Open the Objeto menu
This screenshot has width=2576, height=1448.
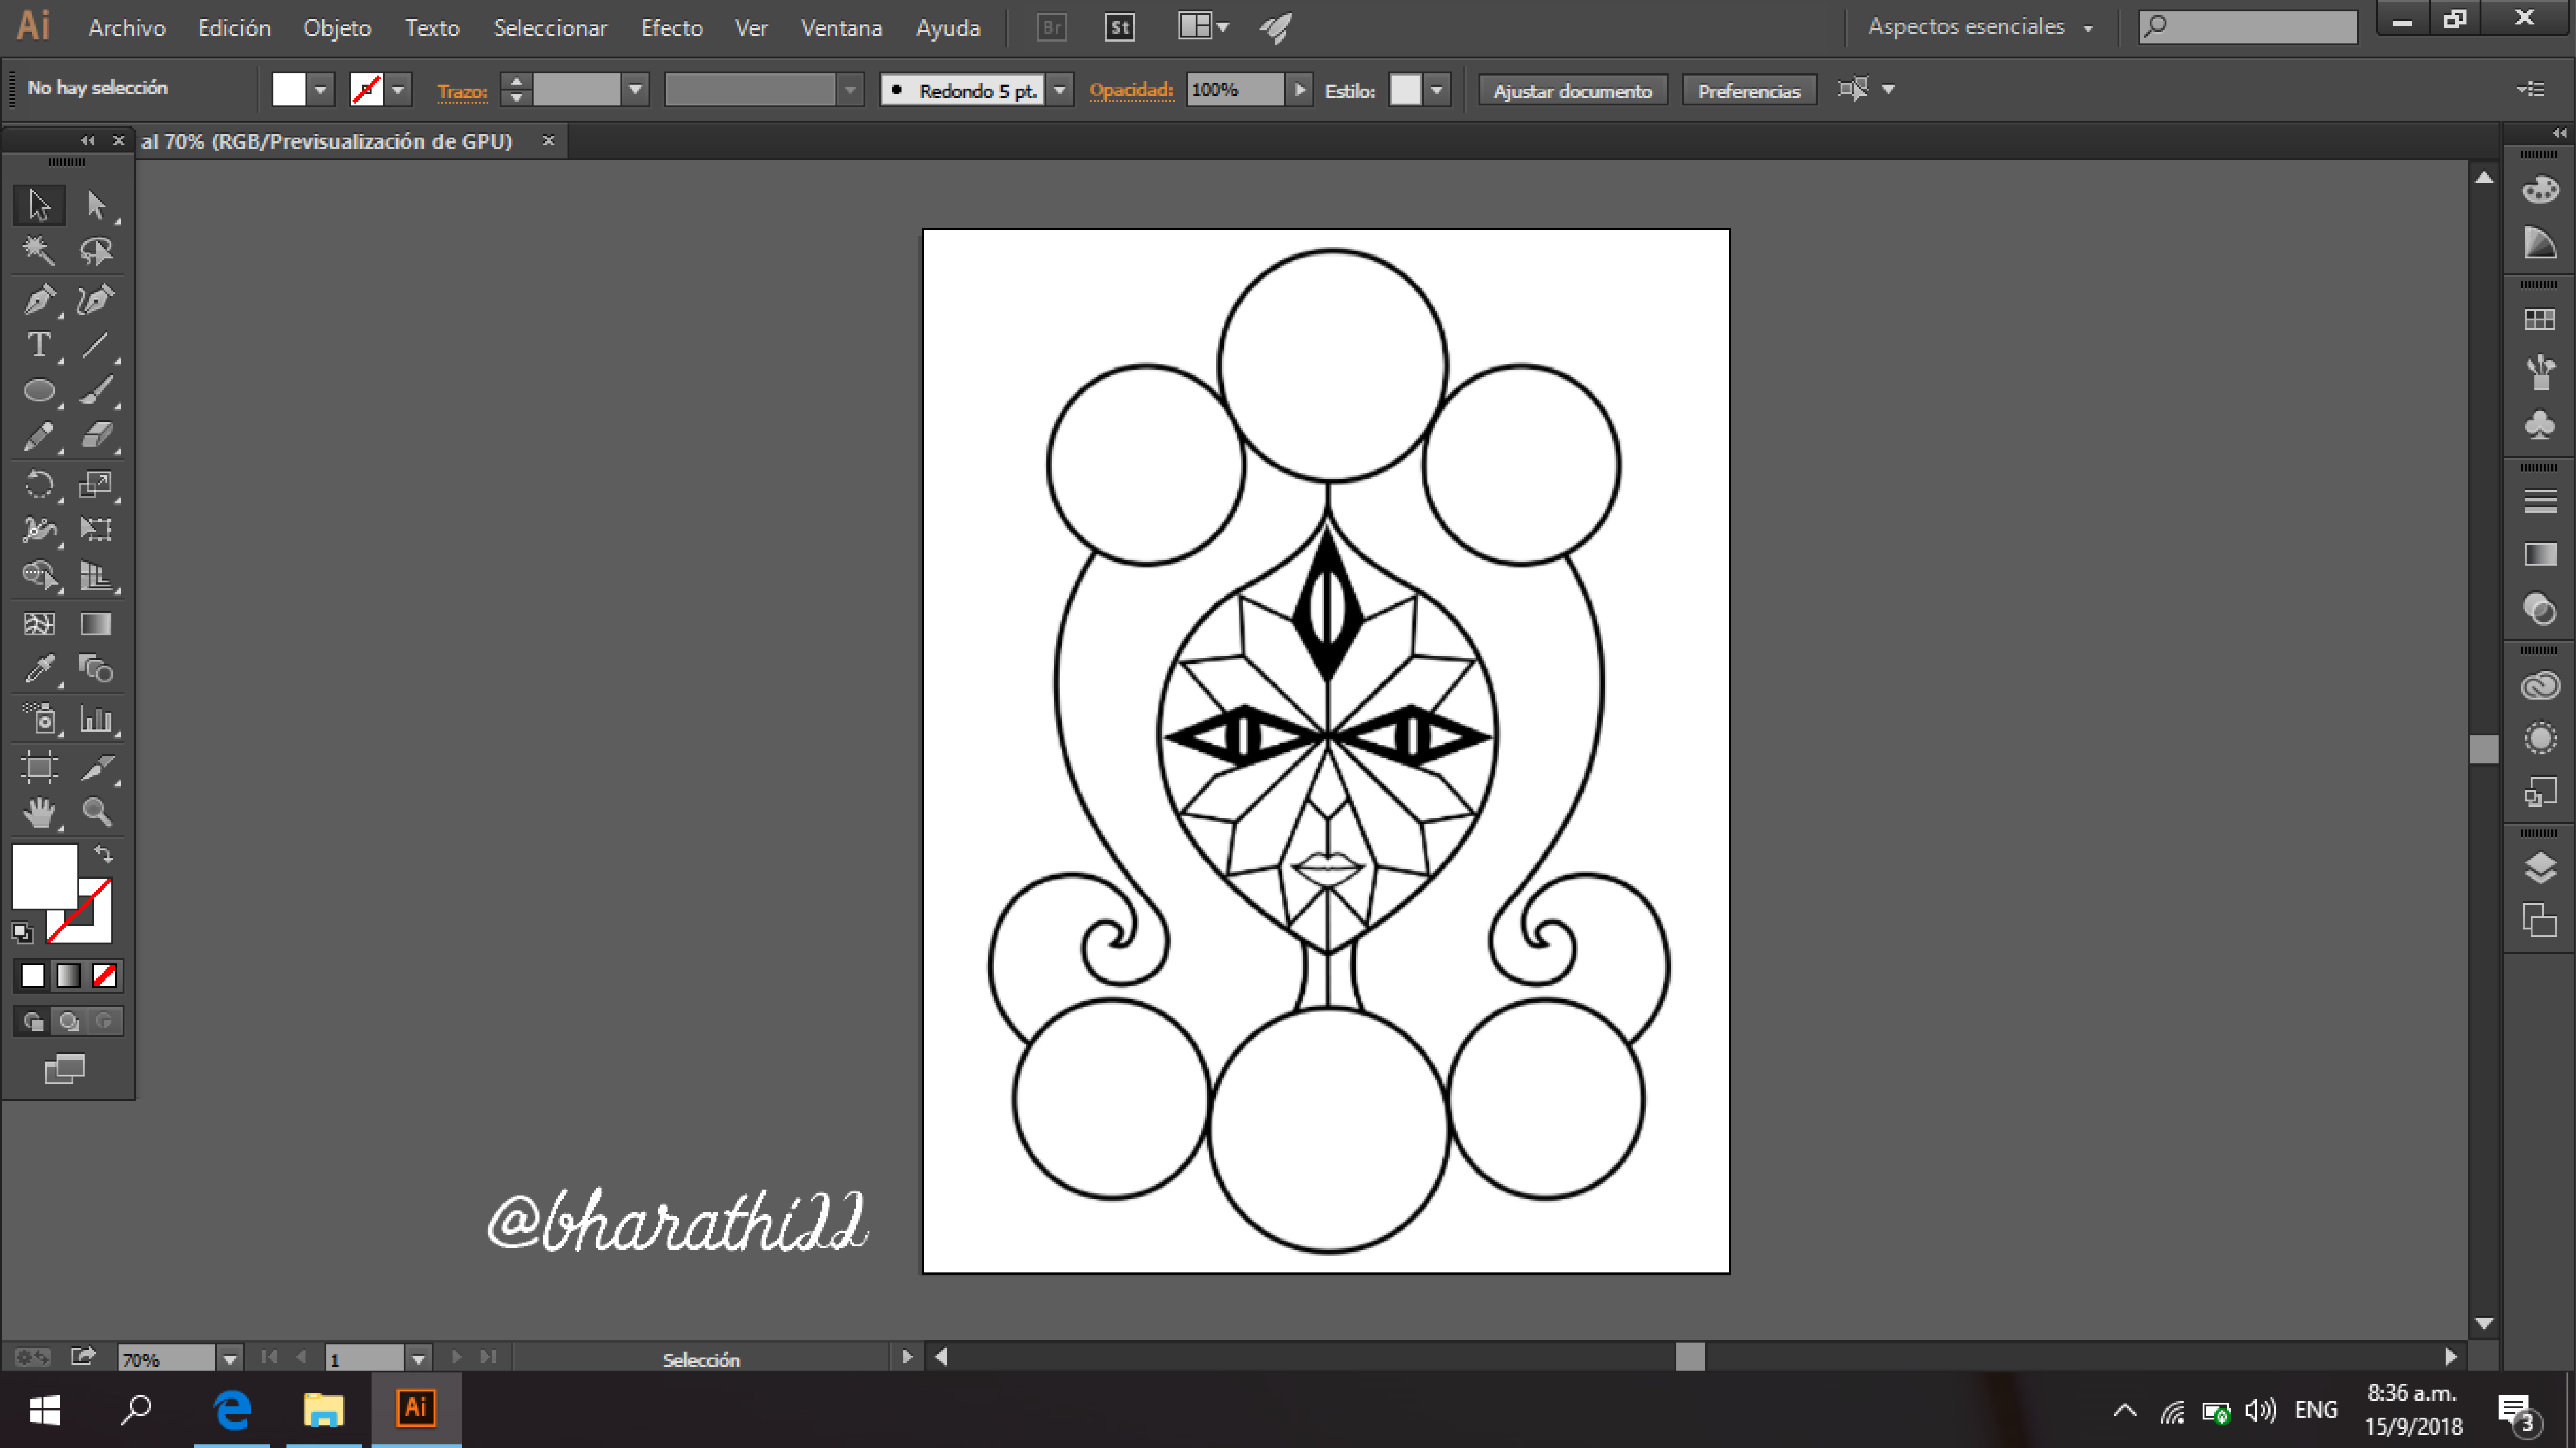click(x=337, y=28)
